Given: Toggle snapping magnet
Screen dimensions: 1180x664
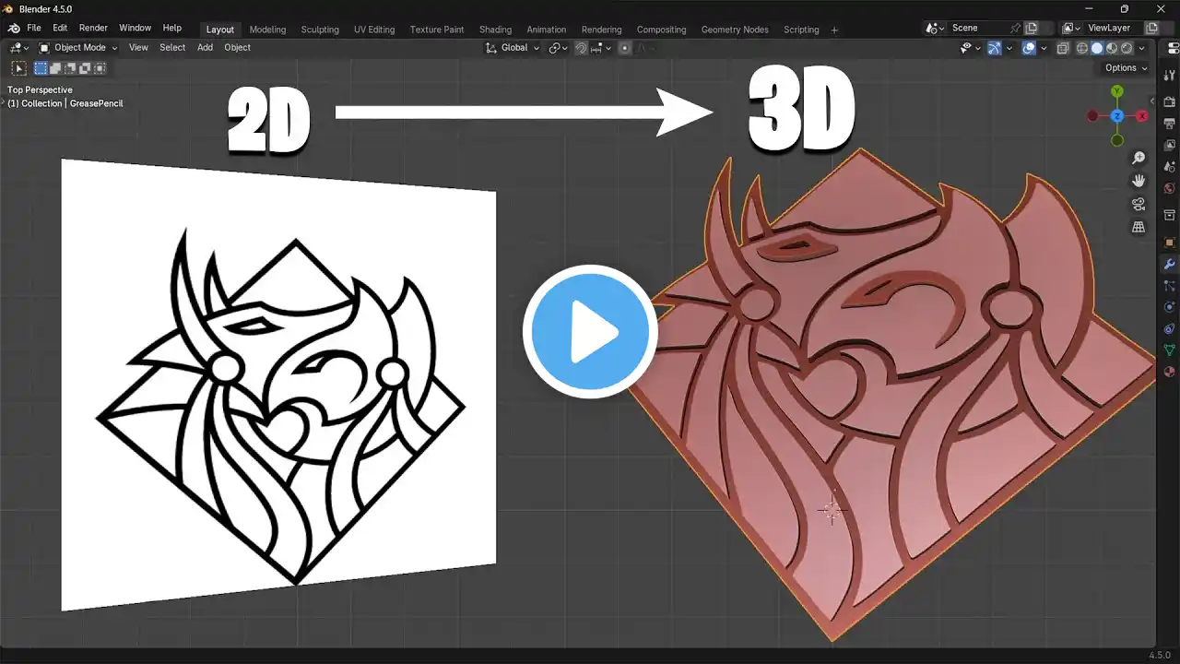Looking at the screenshot, I should 581,48.
